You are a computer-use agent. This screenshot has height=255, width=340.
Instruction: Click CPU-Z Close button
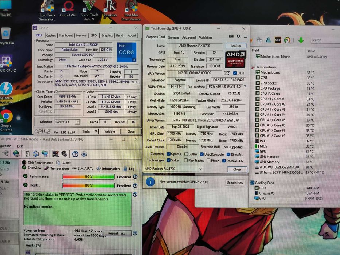pyautogui.click(x=131, y=132)
